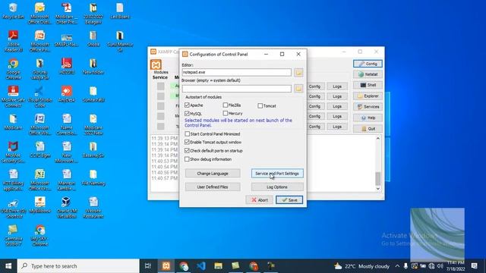Launch AnyDesk desktop shortcut
The image size is (486, 273).
[67, 94]
